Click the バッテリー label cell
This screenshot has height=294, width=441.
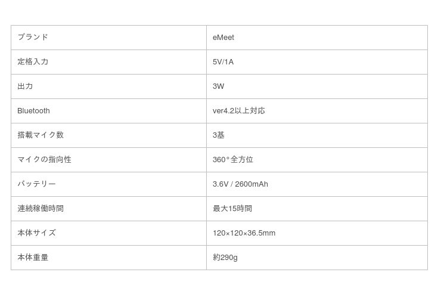coord(36,184)
